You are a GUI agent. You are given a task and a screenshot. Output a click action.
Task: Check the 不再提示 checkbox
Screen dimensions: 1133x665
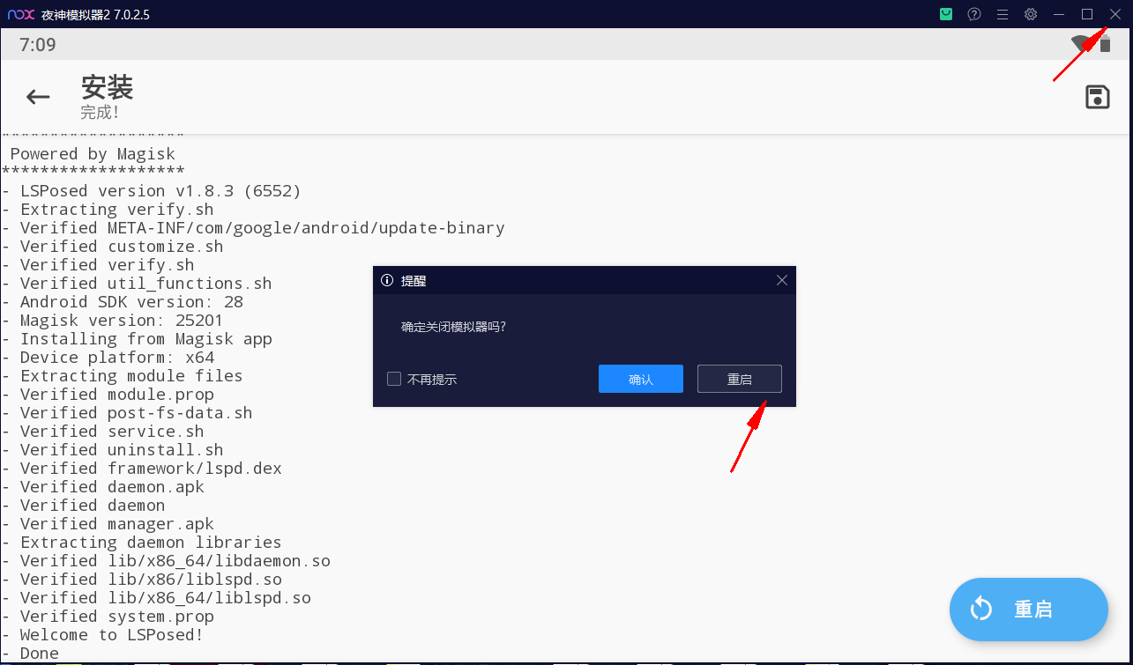click(394, 379)
